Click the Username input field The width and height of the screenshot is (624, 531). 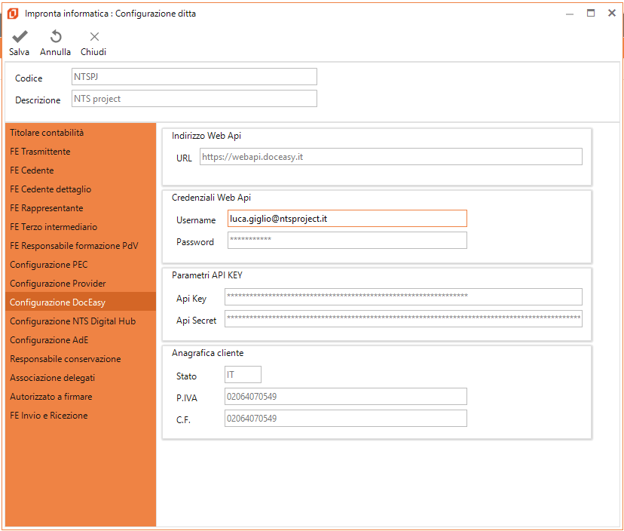347,219
